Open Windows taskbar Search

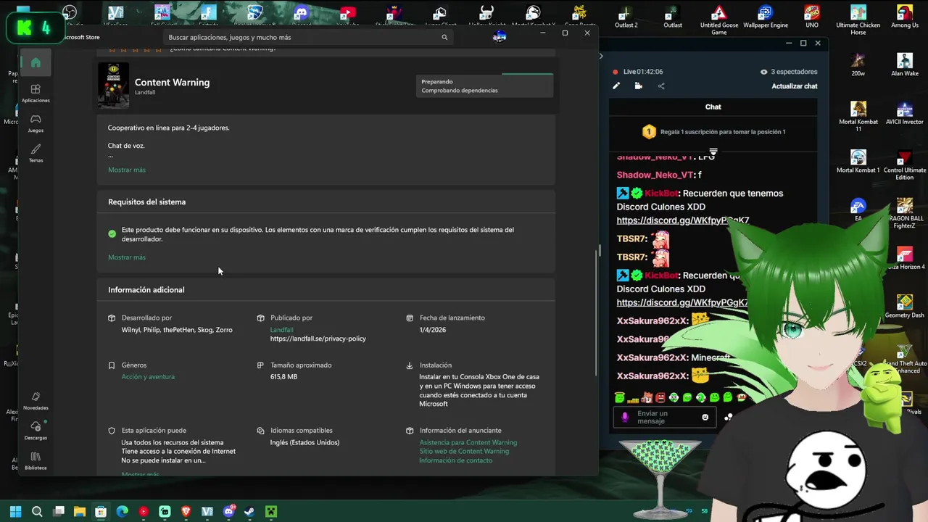(37, 511)
